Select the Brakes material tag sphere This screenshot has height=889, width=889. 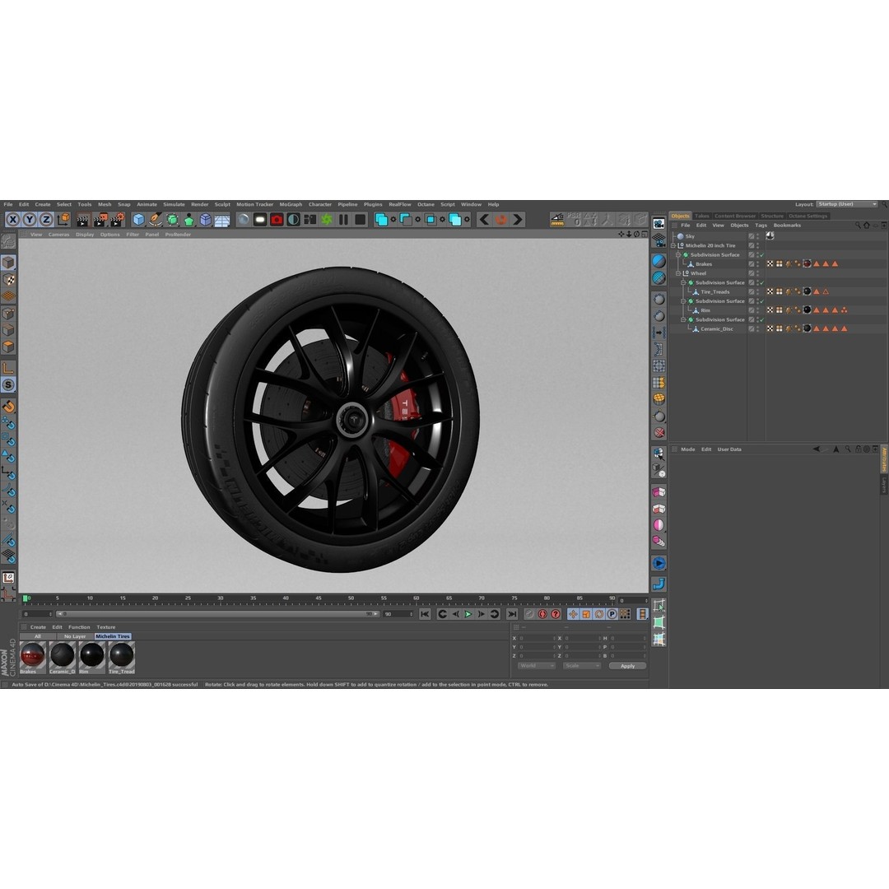[x=807, y=263]
